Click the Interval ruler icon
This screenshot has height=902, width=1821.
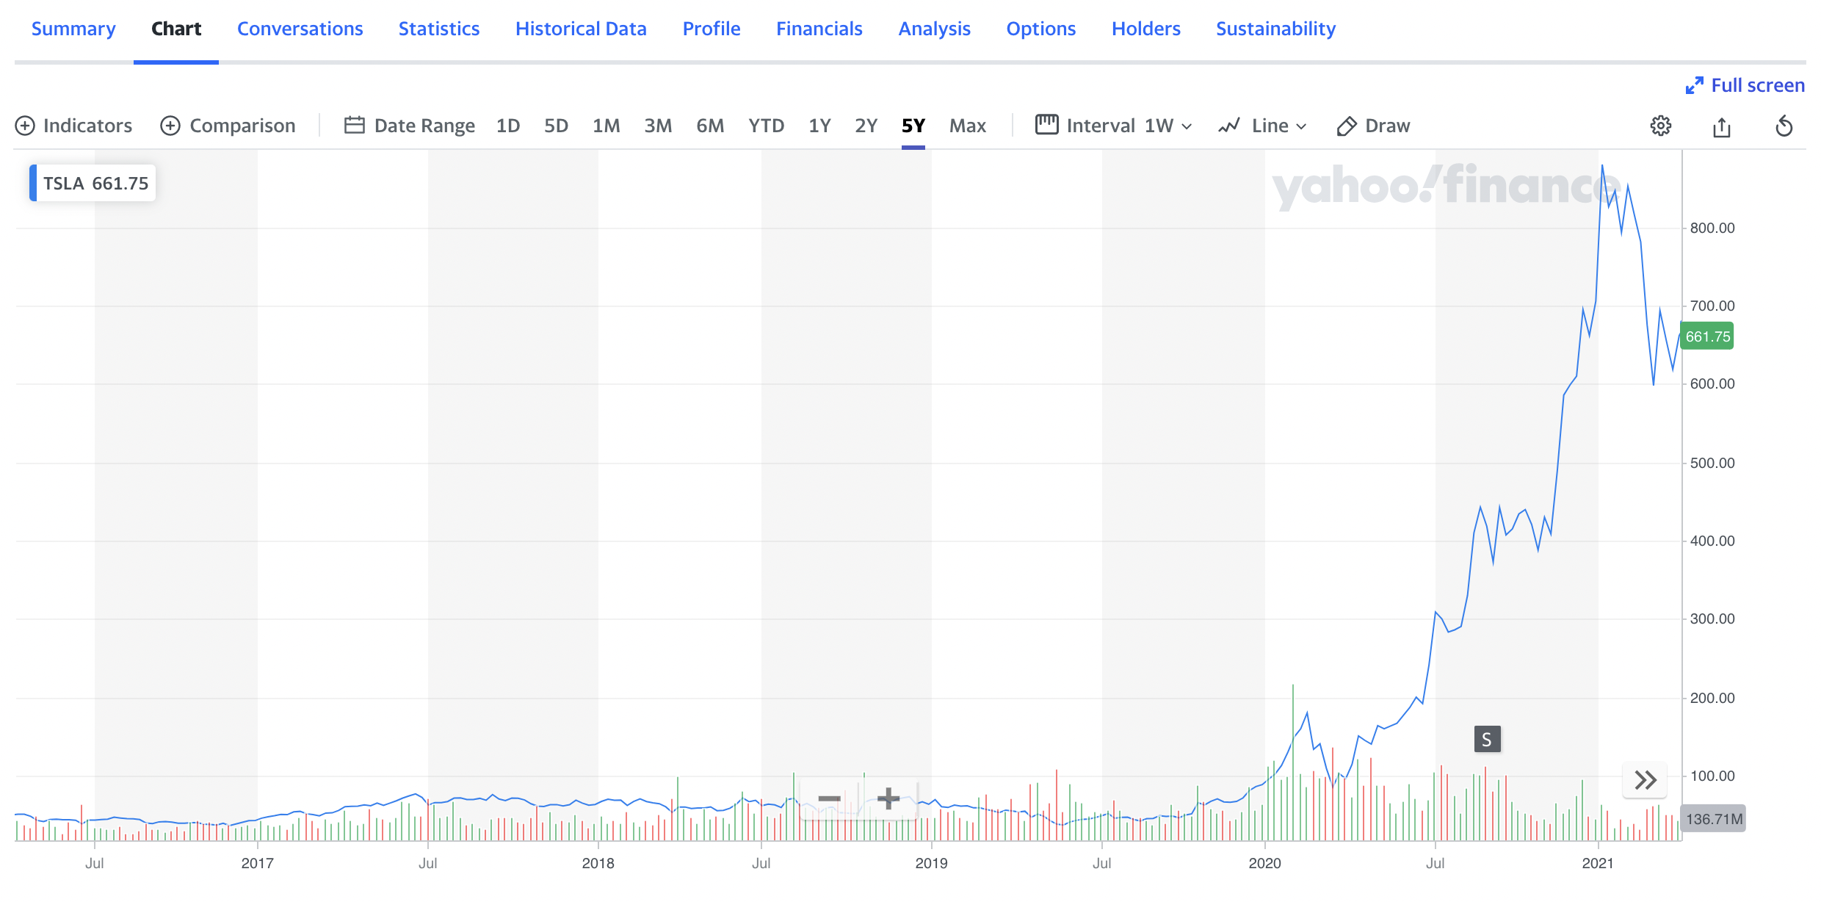[1047, 125]
